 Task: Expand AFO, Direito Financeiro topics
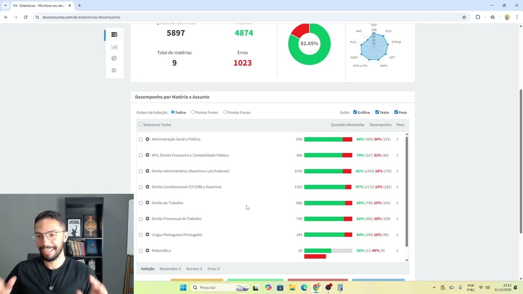click(148, 155)
